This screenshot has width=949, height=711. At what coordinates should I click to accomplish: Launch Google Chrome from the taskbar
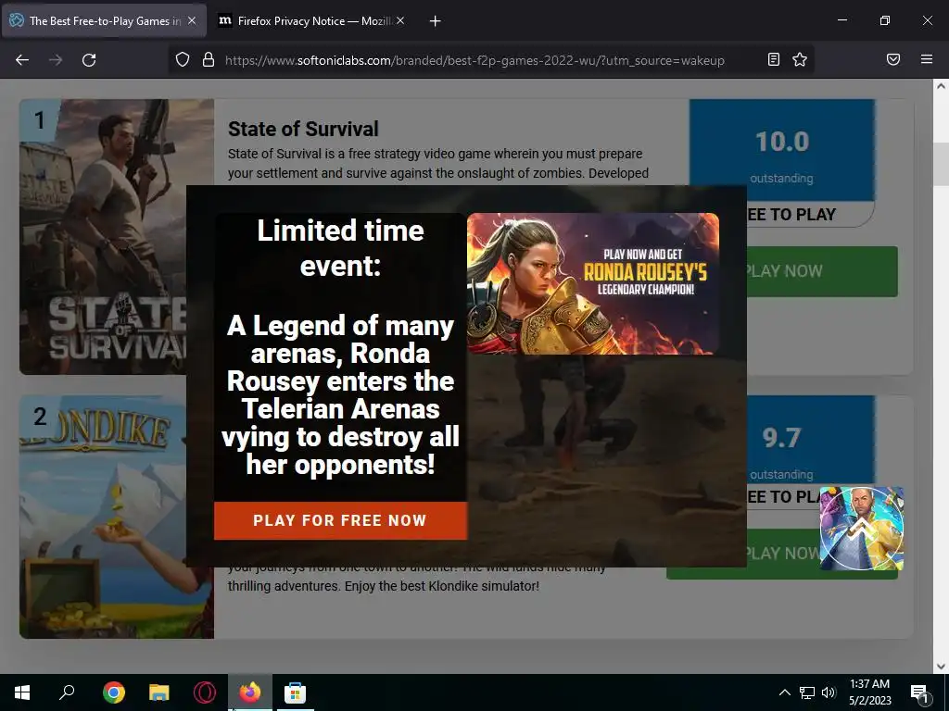[113, 692]
